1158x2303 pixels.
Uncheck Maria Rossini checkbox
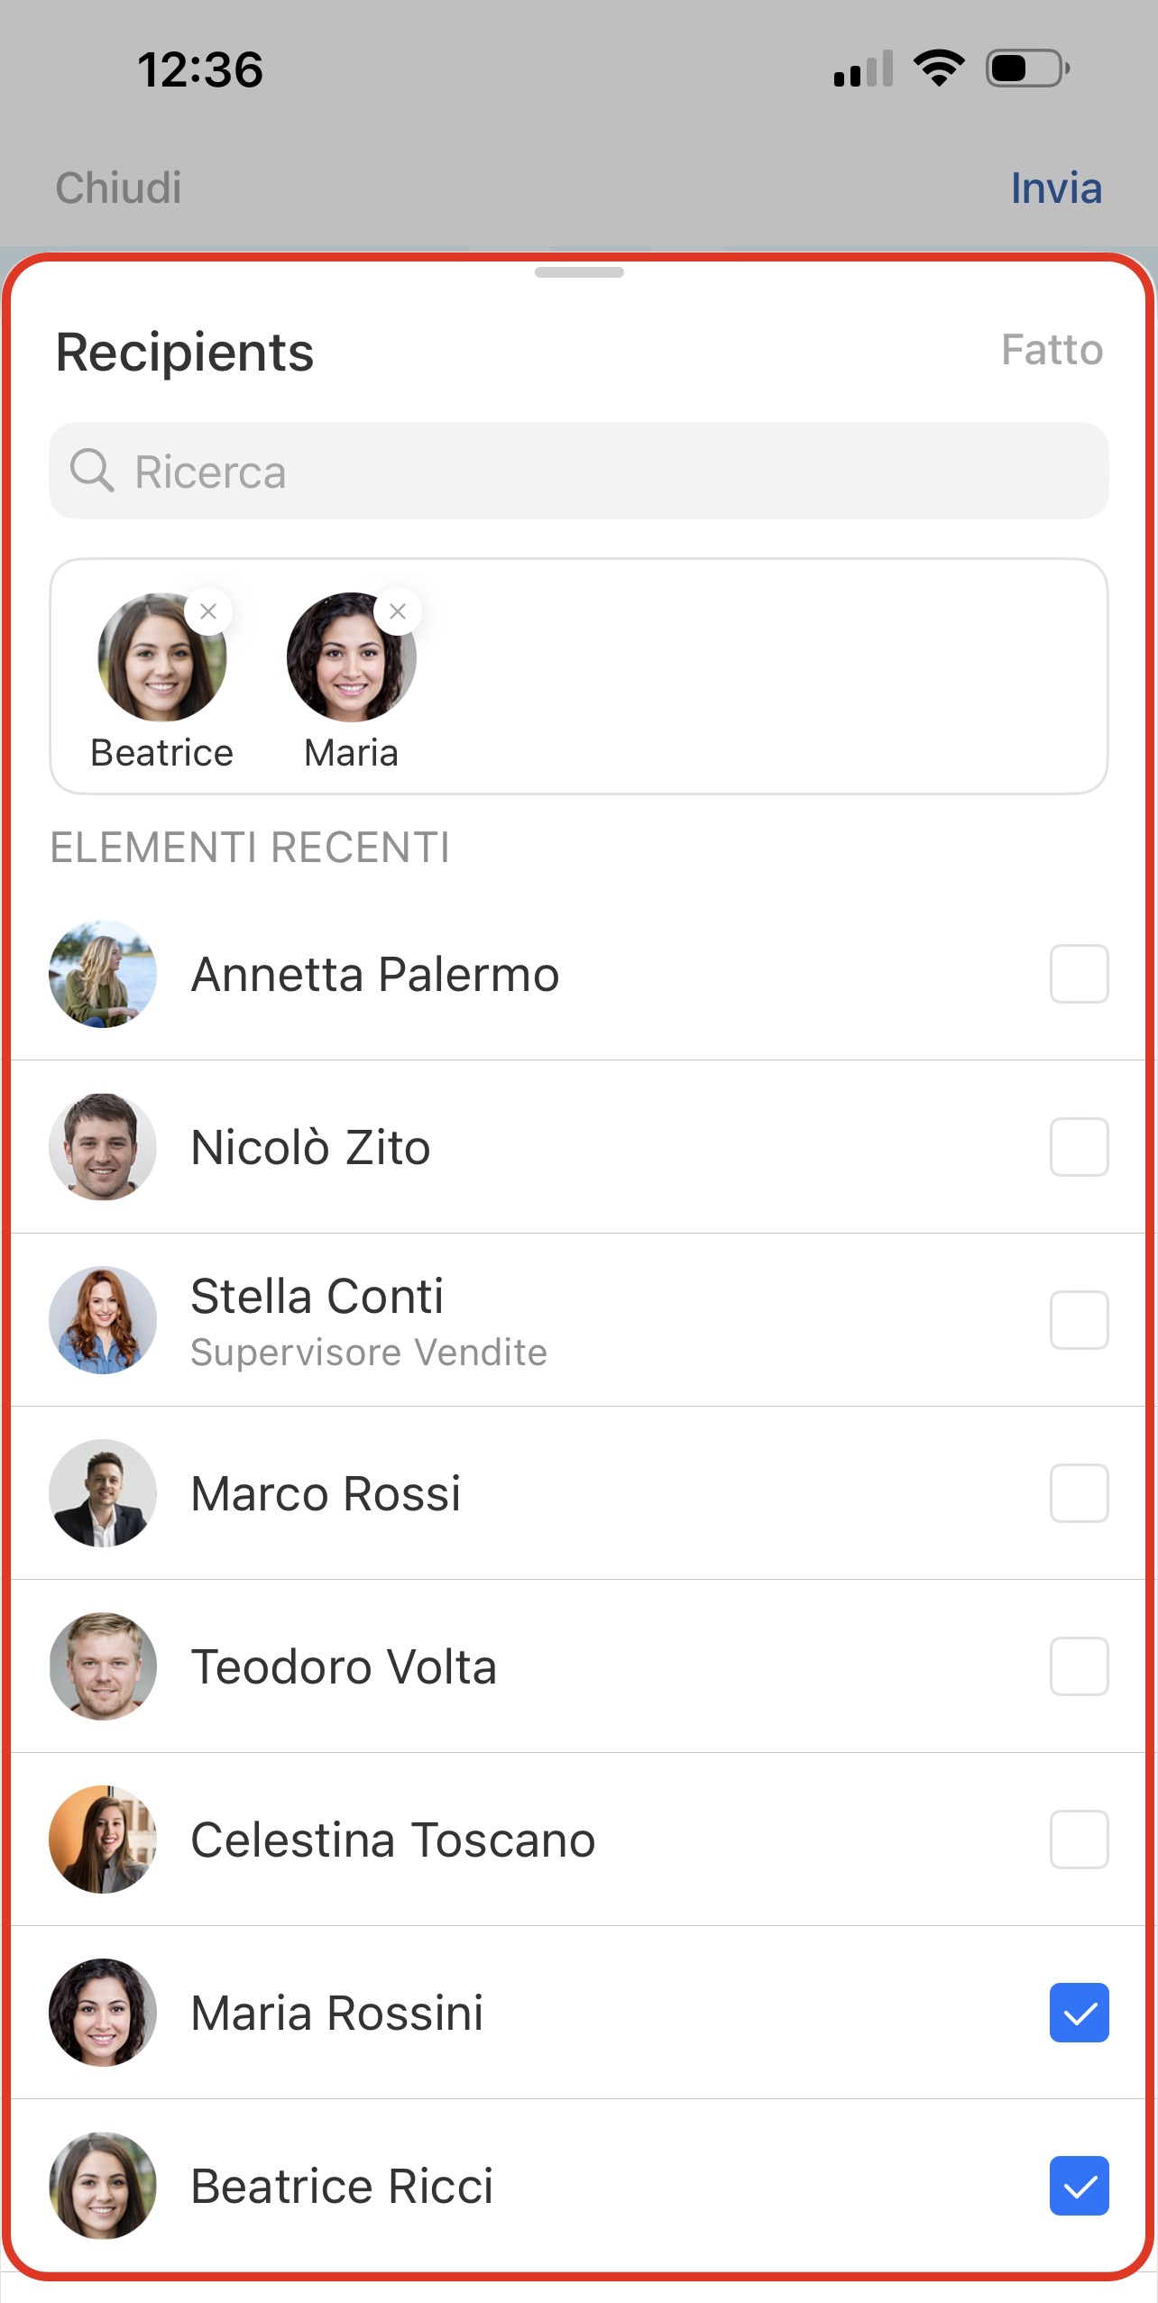click(x=1079, y=2013)
